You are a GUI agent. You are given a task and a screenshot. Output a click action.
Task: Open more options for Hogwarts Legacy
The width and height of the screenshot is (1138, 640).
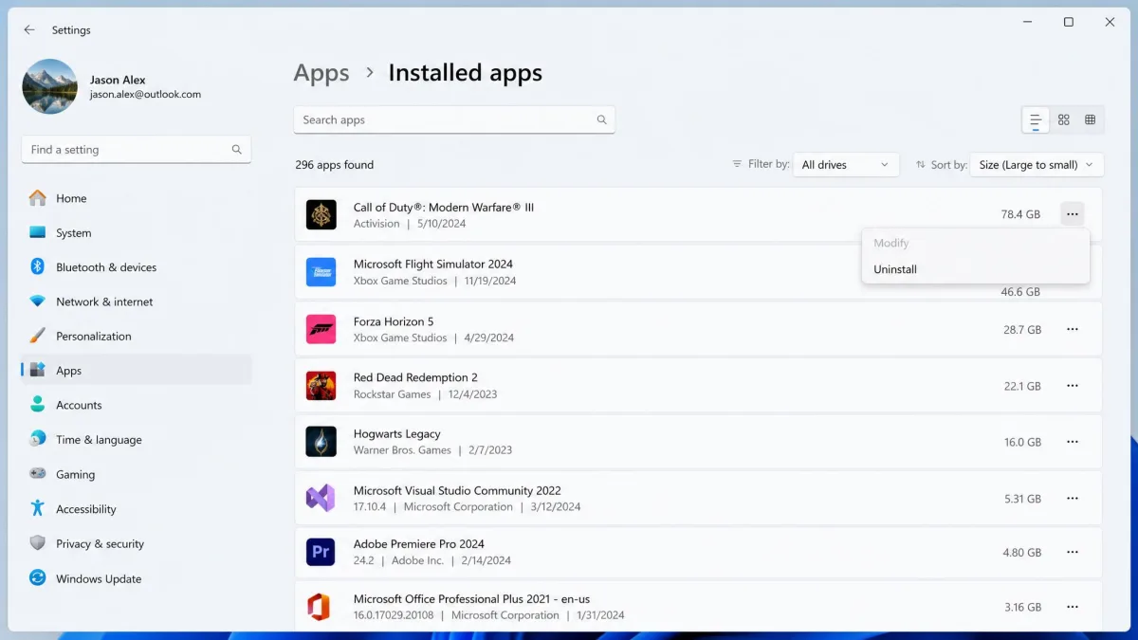(1073, 442)
